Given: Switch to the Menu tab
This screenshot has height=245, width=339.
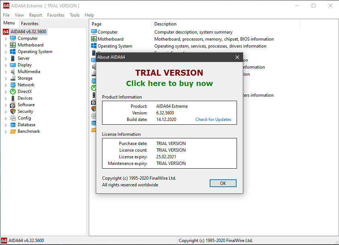Looking at the screenshot, I should point(9,23).
